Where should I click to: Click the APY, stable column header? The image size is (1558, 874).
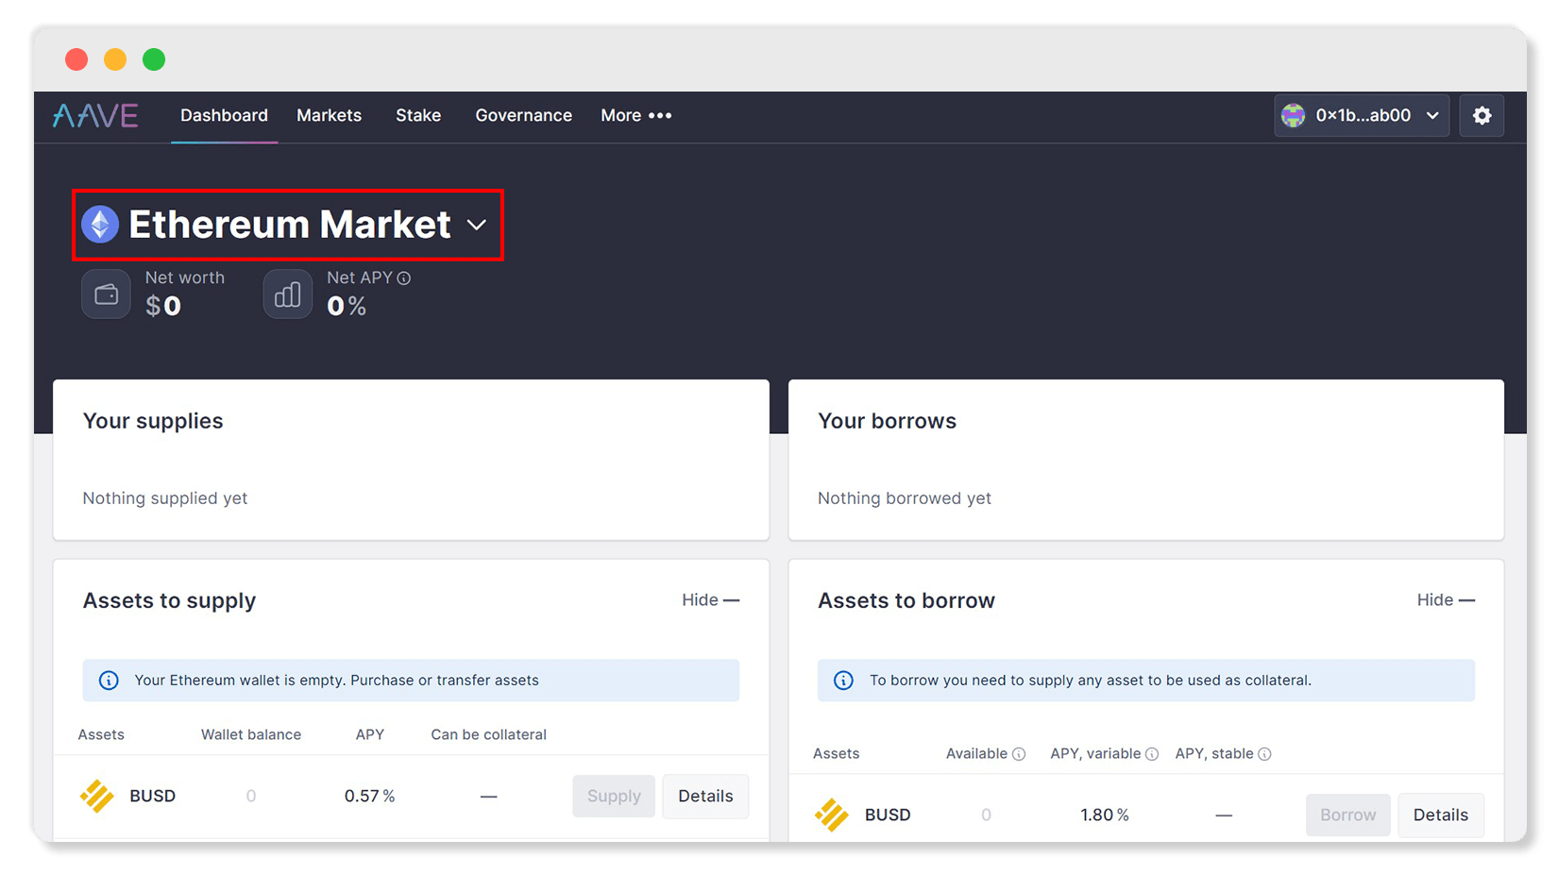click(x=1214, y=753)
